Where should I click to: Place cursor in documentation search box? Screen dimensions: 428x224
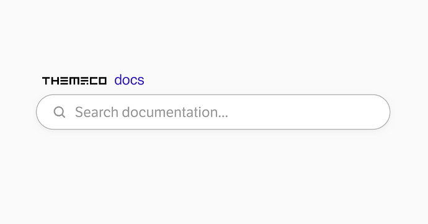click(213, 112)
